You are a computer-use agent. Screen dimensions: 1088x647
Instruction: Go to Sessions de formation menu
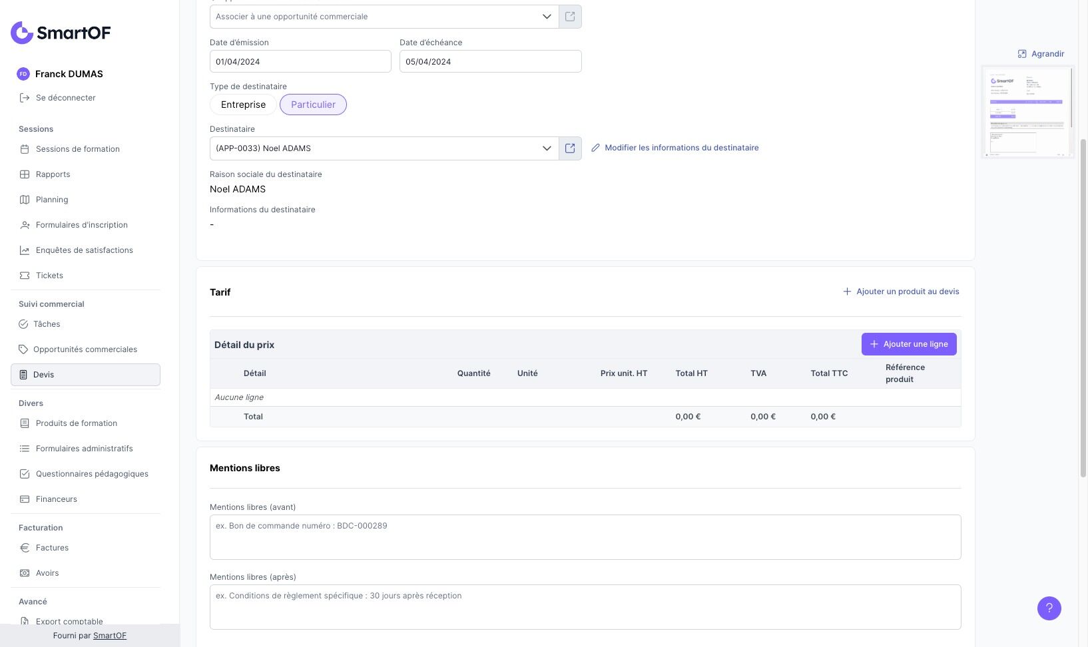78,149
